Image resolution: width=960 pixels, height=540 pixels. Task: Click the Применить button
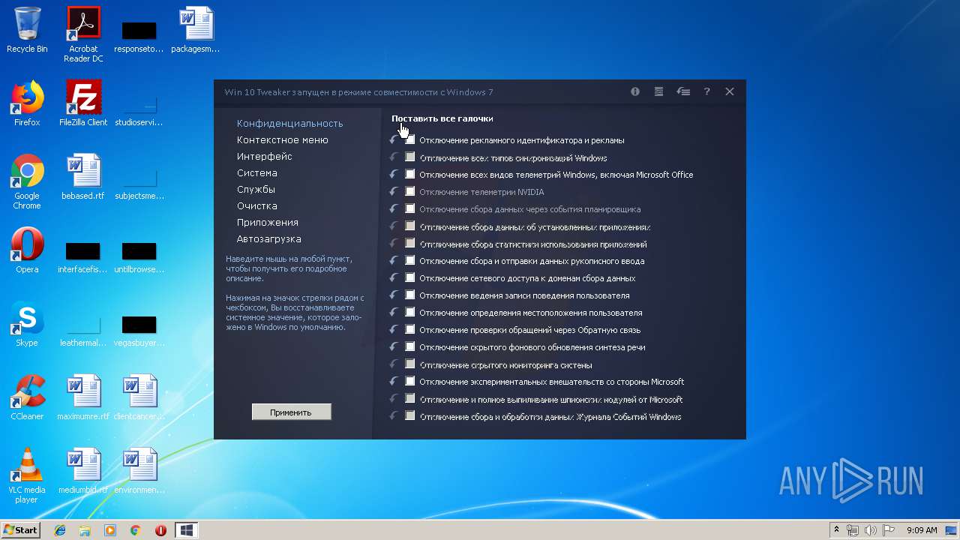[x=292, y=412]
